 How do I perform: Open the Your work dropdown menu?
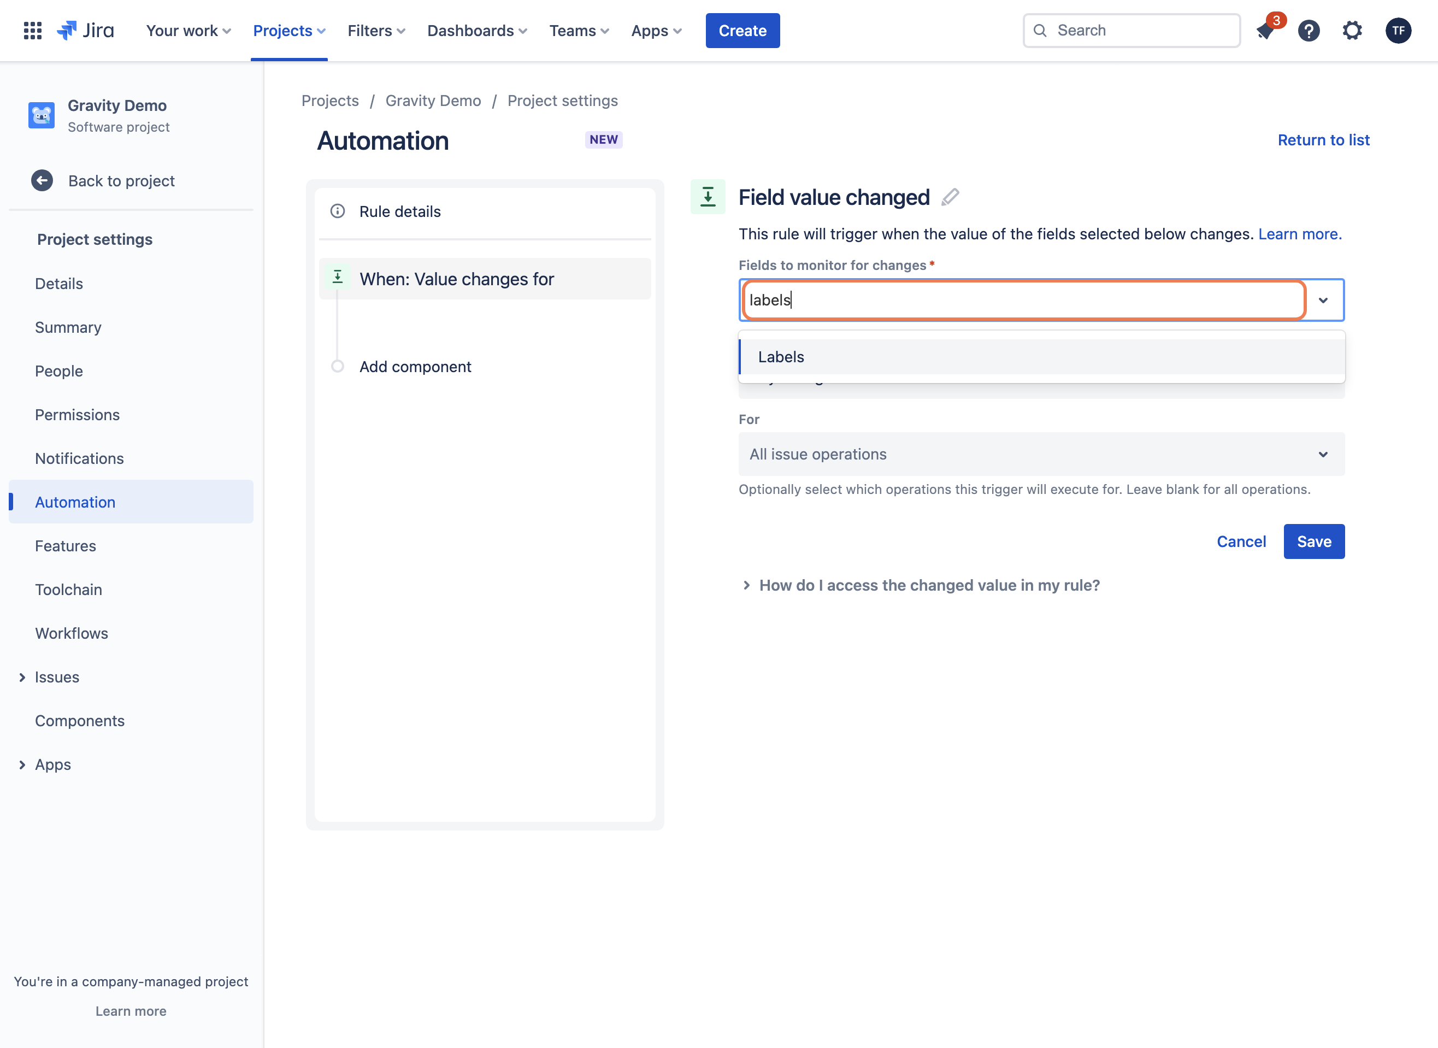point(188,31)
